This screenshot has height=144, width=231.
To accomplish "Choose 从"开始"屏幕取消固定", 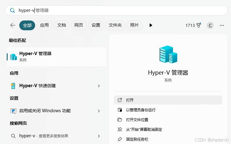I will 168,129.
